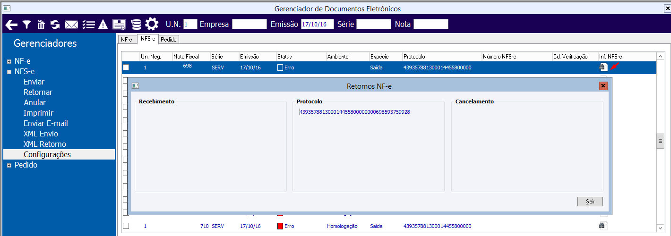Click the Protocolo column header in the table
This screenshot has width=671, height=236.
click(442, 57)
